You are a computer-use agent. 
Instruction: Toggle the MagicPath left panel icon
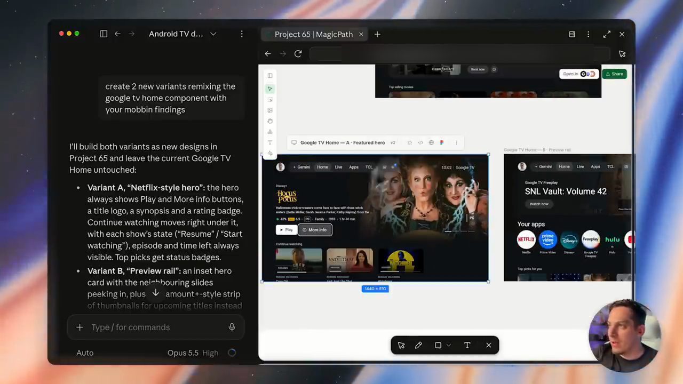coord(270,76)
